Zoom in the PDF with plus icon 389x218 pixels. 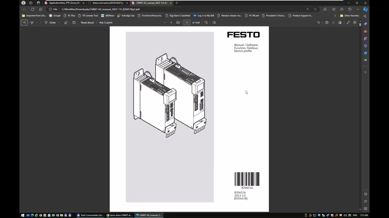point(171,22)
